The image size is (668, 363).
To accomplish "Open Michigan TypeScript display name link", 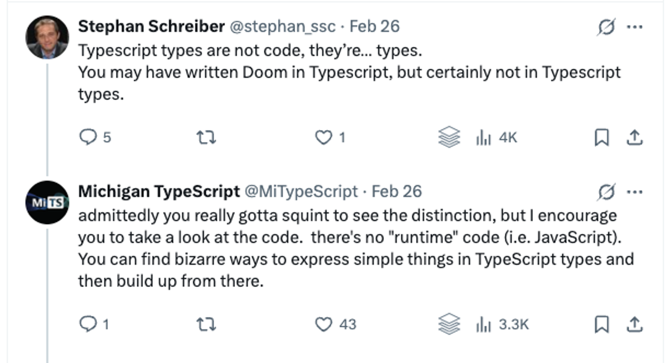I will coord(159,192).
